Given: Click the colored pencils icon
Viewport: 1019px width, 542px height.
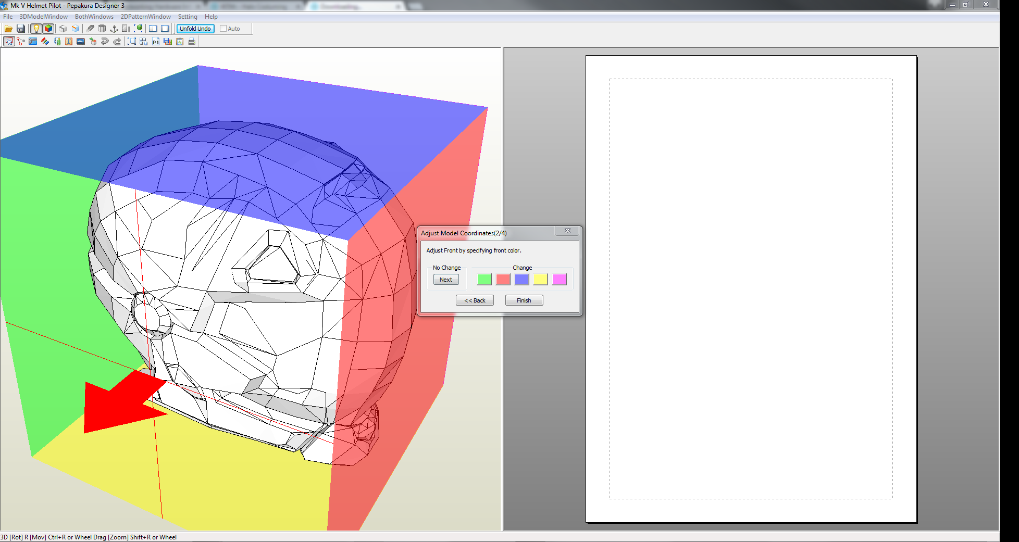Looking at the screenshot, I should (45, 42).
